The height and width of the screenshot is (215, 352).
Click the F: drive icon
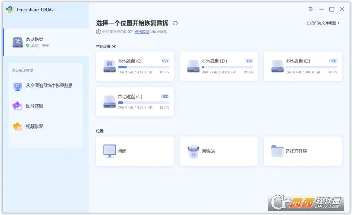point(109,101)
